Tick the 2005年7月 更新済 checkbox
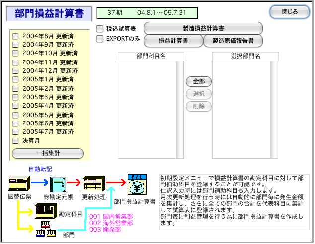This screenshot has width=315, height=244. pos(15,132)
